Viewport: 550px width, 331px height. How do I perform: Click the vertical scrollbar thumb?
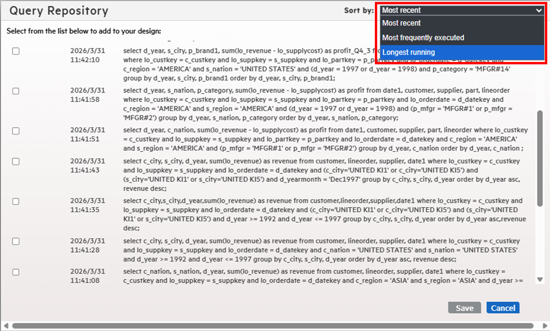point(540,158)
